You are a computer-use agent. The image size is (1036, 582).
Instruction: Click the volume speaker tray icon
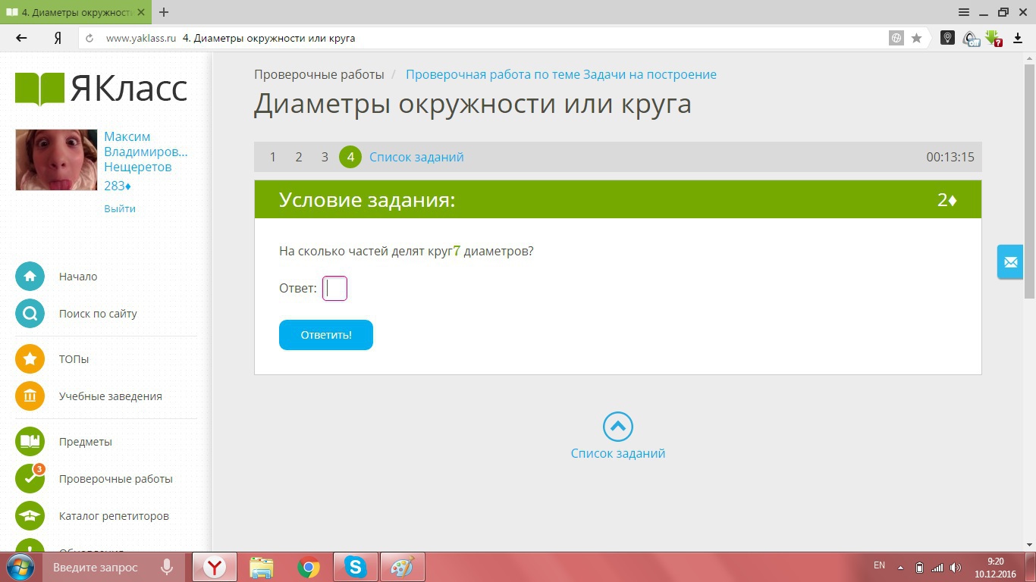(x=956, y=567)
